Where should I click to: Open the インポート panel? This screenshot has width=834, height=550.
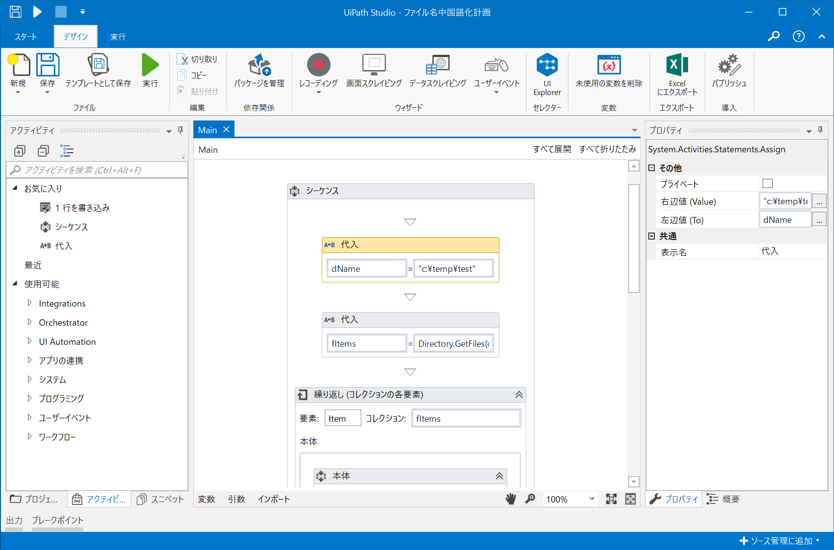coord(274,499)
